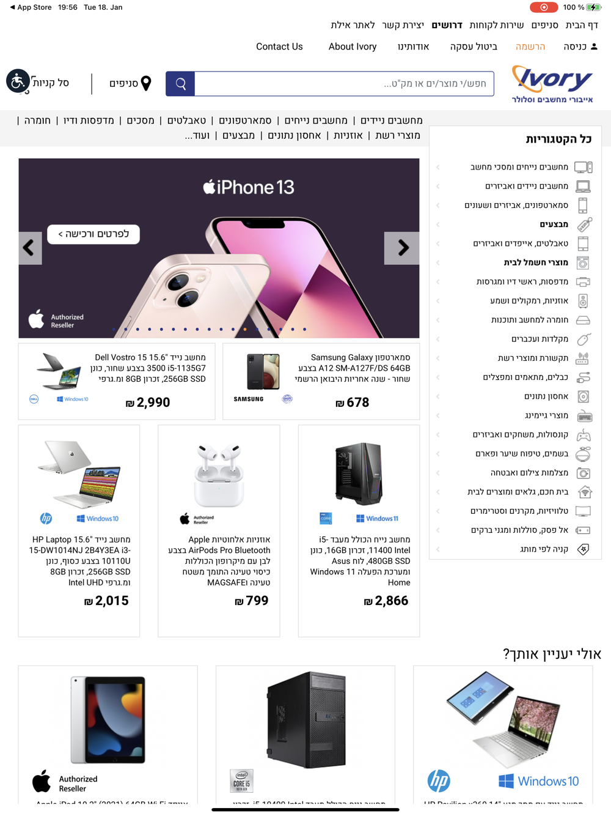Open the Contact Us menu item

pos(279,46)
